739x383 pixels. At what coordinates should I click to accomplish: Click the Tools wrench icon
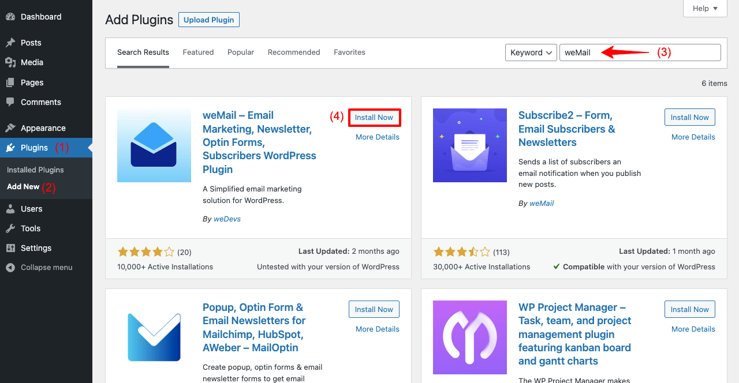click(10, 228)
